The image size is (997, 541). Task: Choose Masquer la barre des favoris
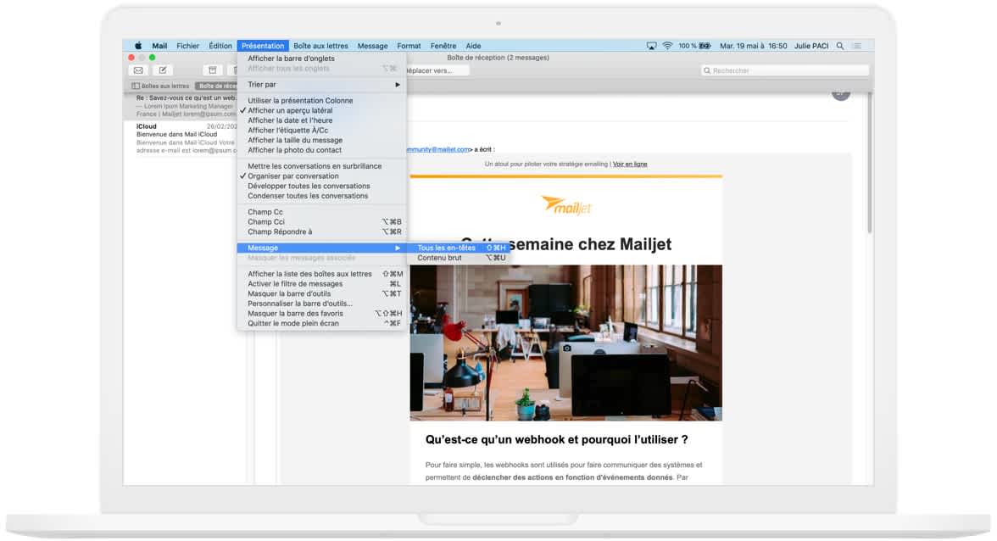pos(321,314)
